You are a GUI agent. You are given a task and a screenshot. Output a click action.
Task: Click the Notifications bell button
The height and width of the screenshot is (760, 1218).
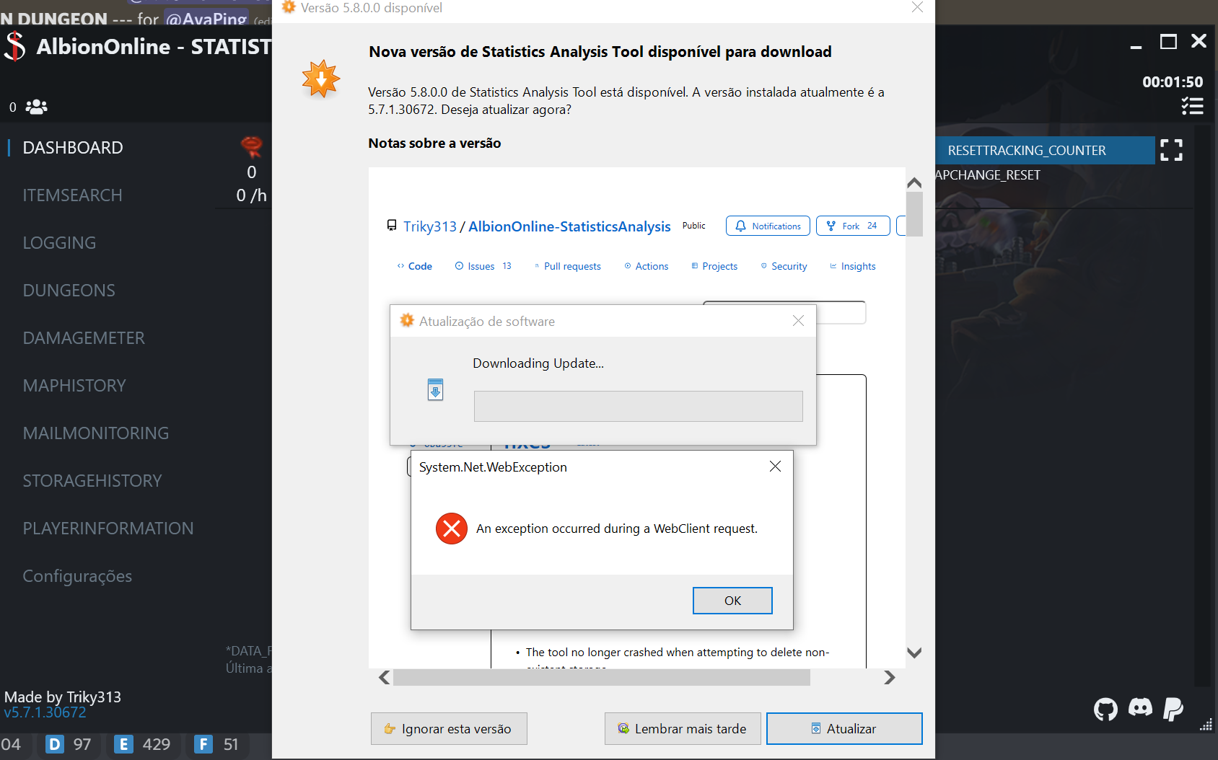tap(768, 226)
